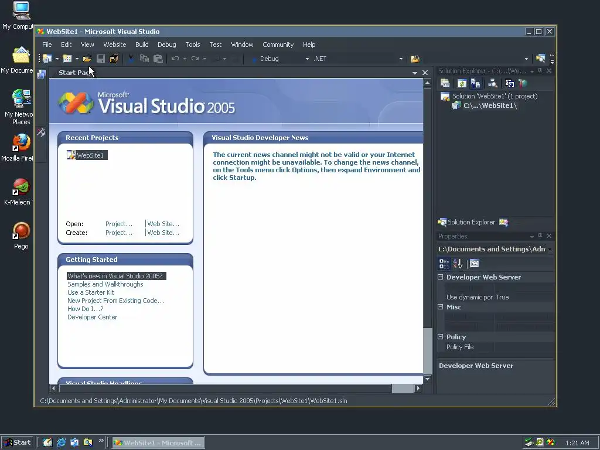Click the Create Web Site... link

point(163,233)
